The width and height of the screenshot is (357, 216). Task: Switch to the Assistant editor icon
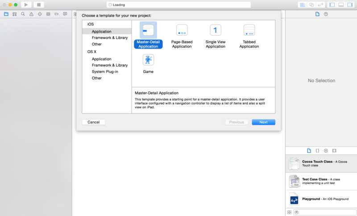pyautogui.click(x=311, y=5)
